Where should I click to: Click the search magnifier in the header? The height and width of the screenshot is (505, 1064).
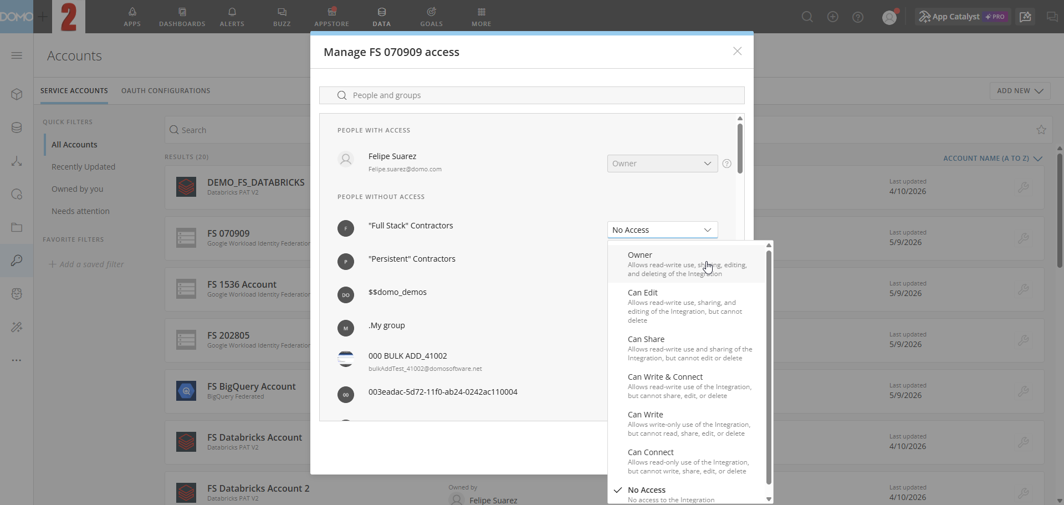[x=807, y=17]
